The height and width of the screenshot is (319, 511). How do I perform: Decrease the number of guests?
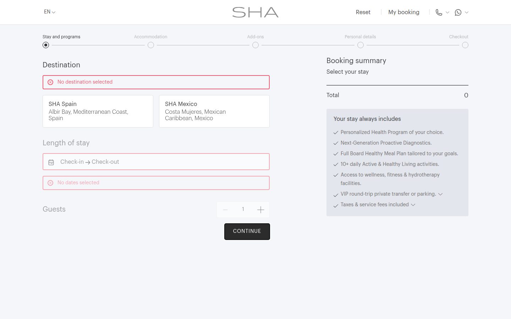(225, 210)
